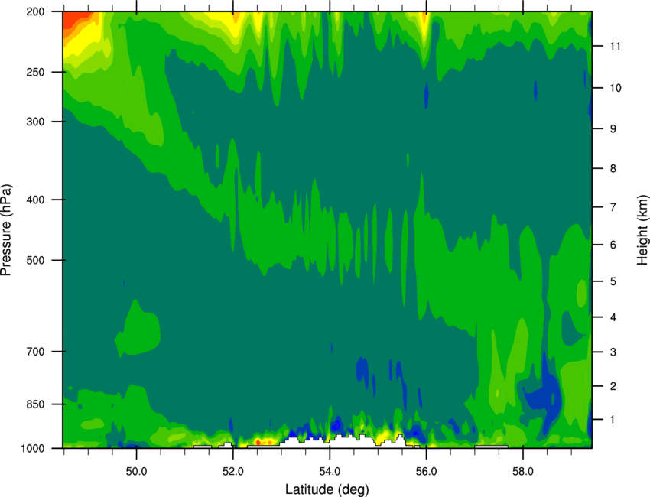The image size is (650, 497).
Task: Pick the 4 km height label
Action: [x=613, y=317]
